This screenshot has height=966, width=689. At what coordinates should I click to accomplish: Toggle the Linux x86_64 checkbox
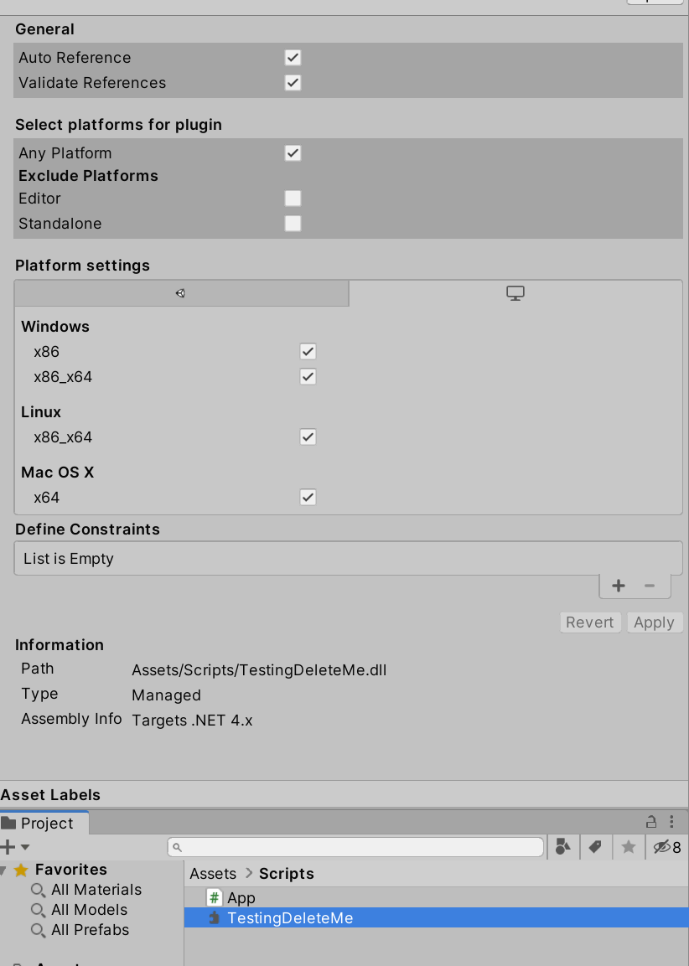[x=308, y=437]
